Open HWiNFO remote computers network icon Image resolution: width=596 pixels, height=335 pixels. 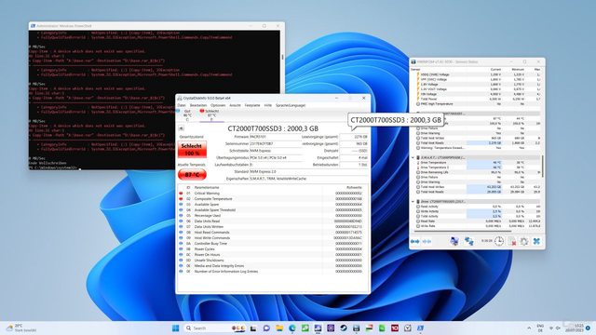pyautogui.click(x=469, y=241)
